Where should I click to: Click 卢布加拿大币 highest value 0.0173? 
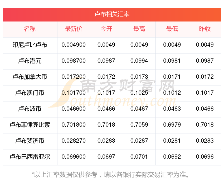click(139, 77)
